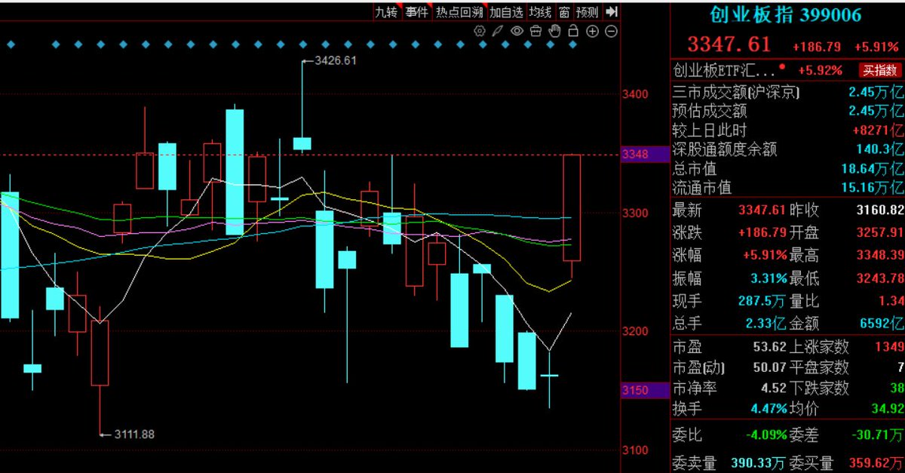905x473 pixels.
Task: Click the first blue diamond event marker
Action: click(x=11, y=45)
